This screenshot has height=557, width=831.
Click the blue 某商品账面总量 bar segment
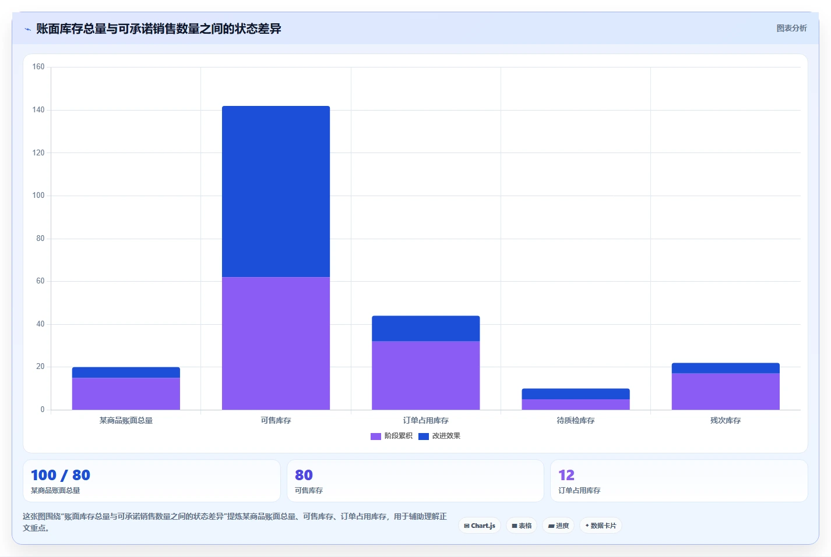126,372
